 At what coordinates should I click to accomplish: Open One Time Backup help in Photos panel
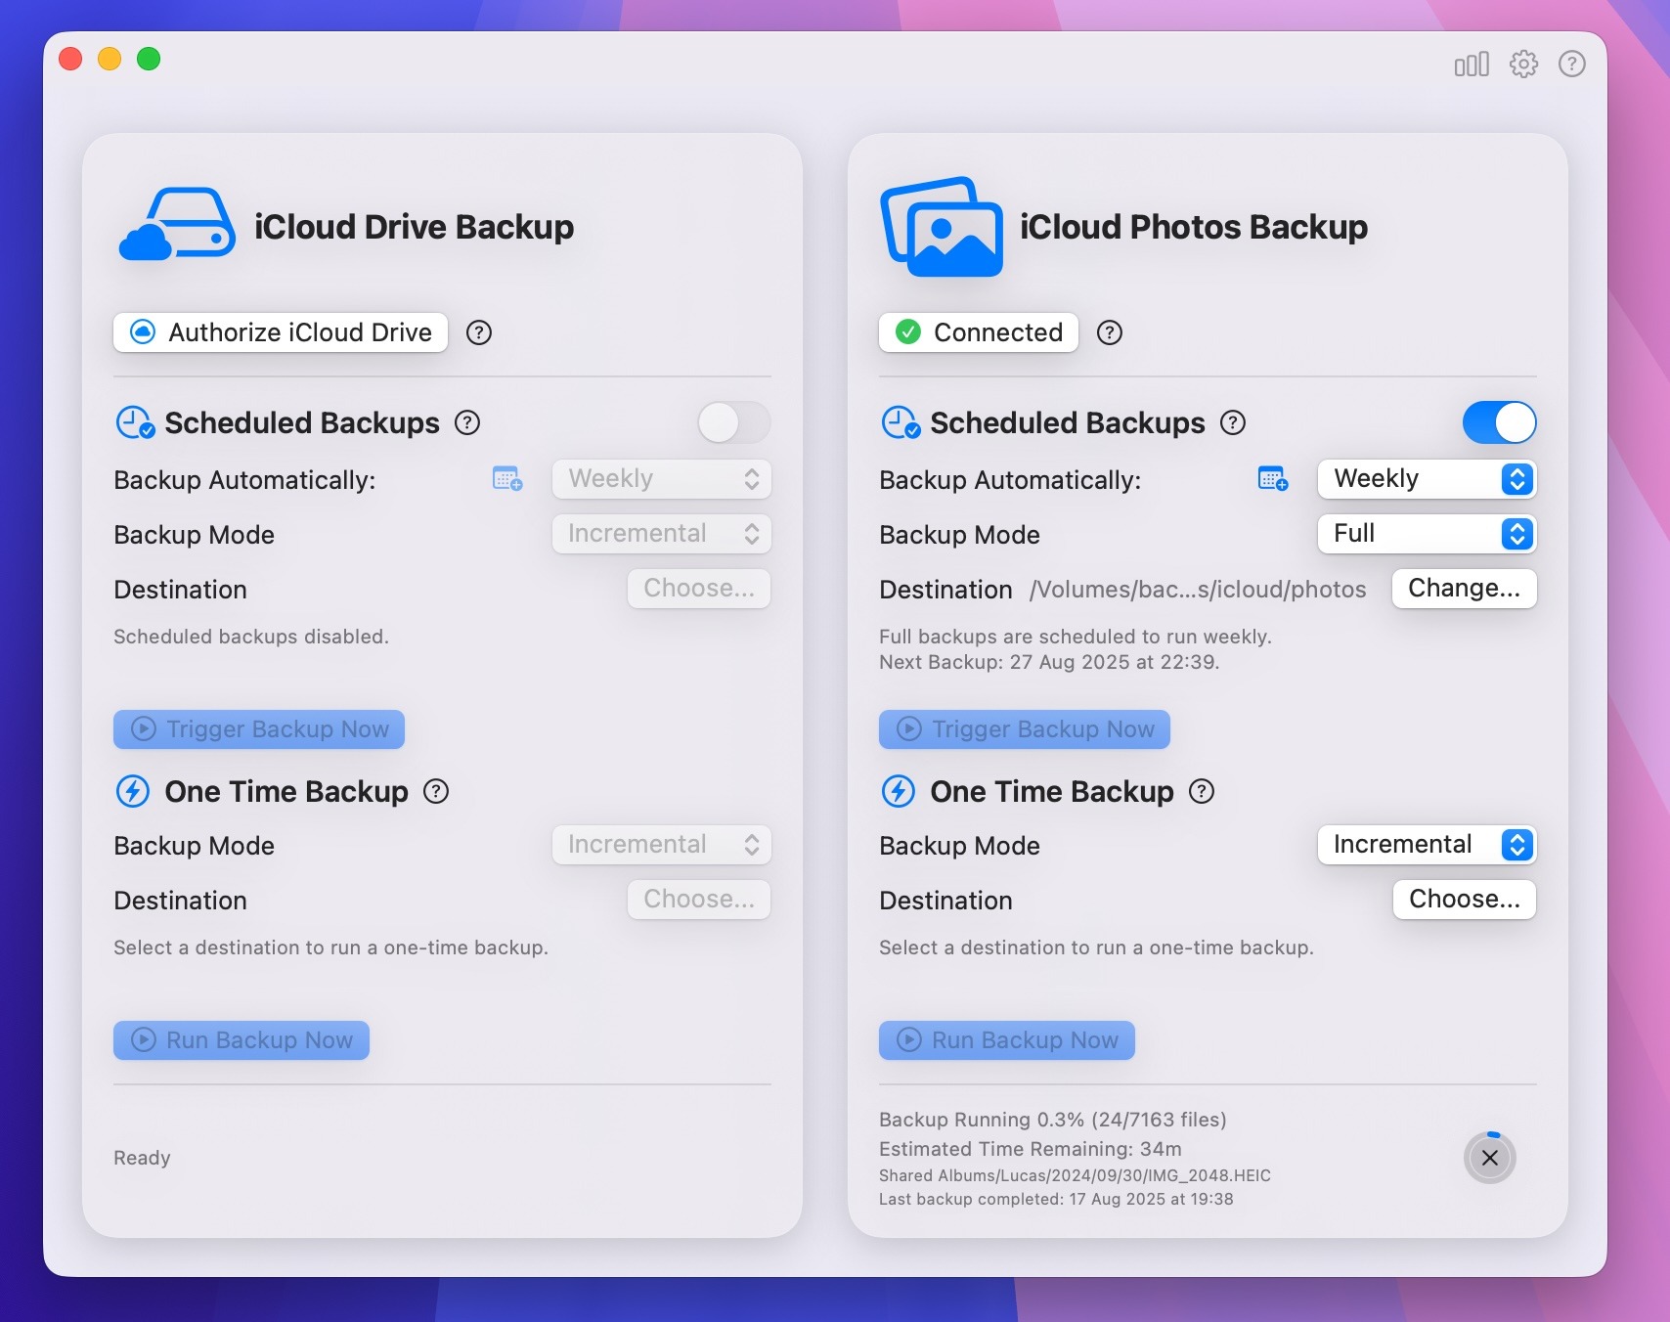coord(1202,791)
